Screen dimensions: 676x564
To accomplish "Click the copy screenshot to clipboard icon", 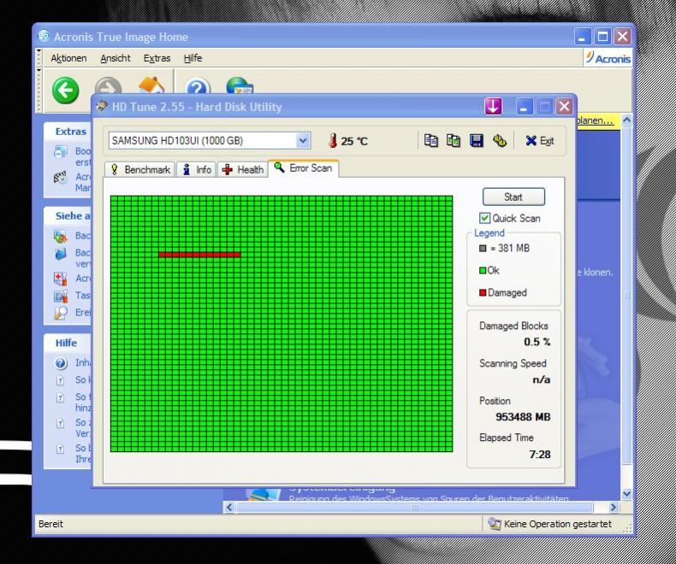I will pyautogui.click(x=454, y=141).
